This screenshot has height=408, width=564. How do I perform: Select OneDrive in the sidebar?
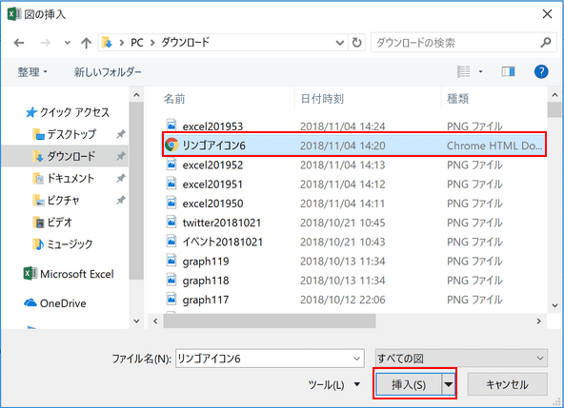(55, 303)
